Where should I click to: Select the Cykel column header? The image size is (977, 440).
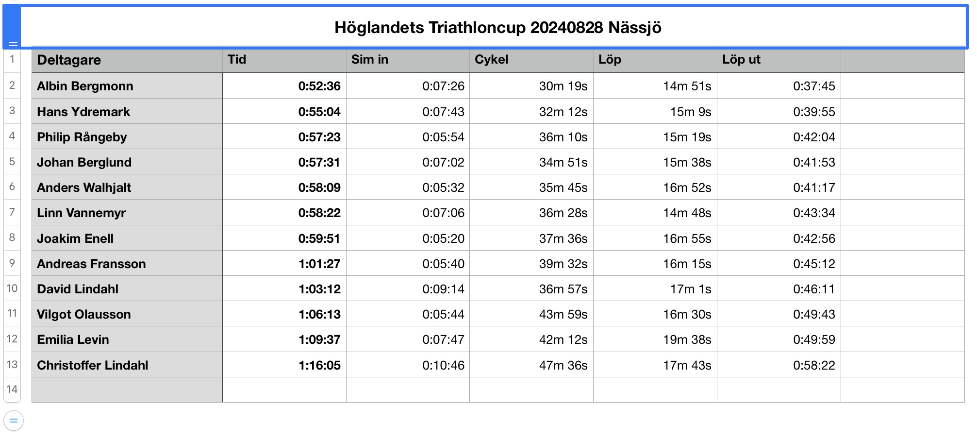(x=531, y=60)
